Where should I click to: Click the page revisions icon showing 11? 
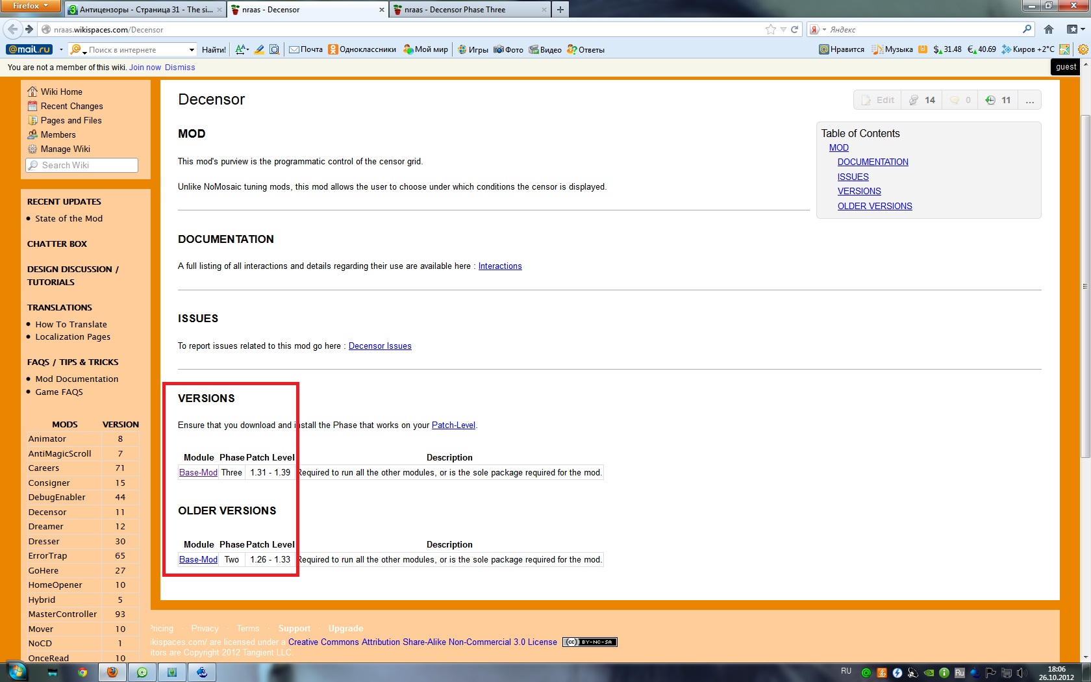click(998, 100)
